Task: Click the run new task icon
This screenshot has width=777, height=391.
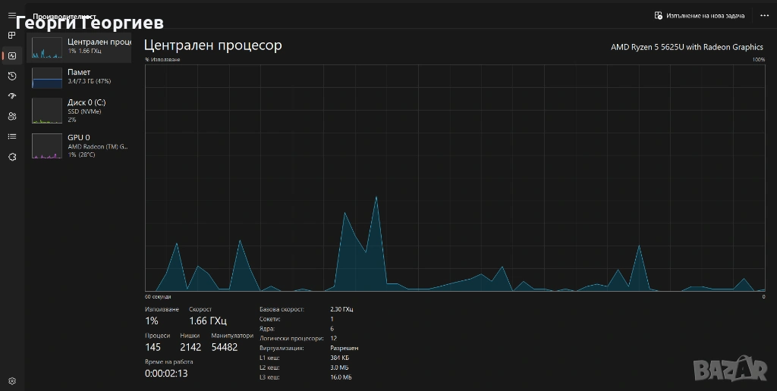Action: coord(659,15)
